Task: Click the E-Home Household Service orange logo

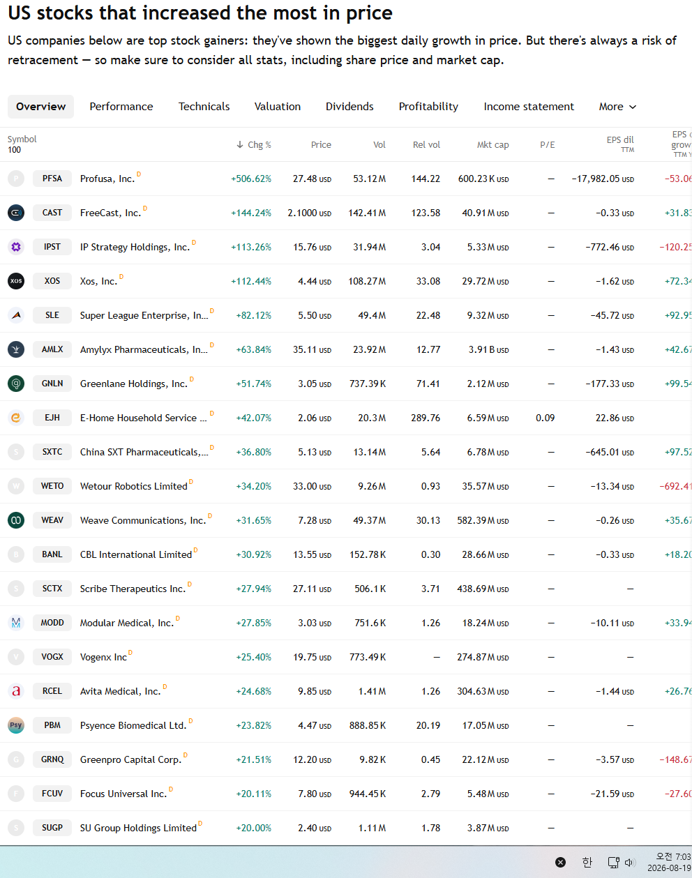Action: pyautogui.click(x=16, y=418)
